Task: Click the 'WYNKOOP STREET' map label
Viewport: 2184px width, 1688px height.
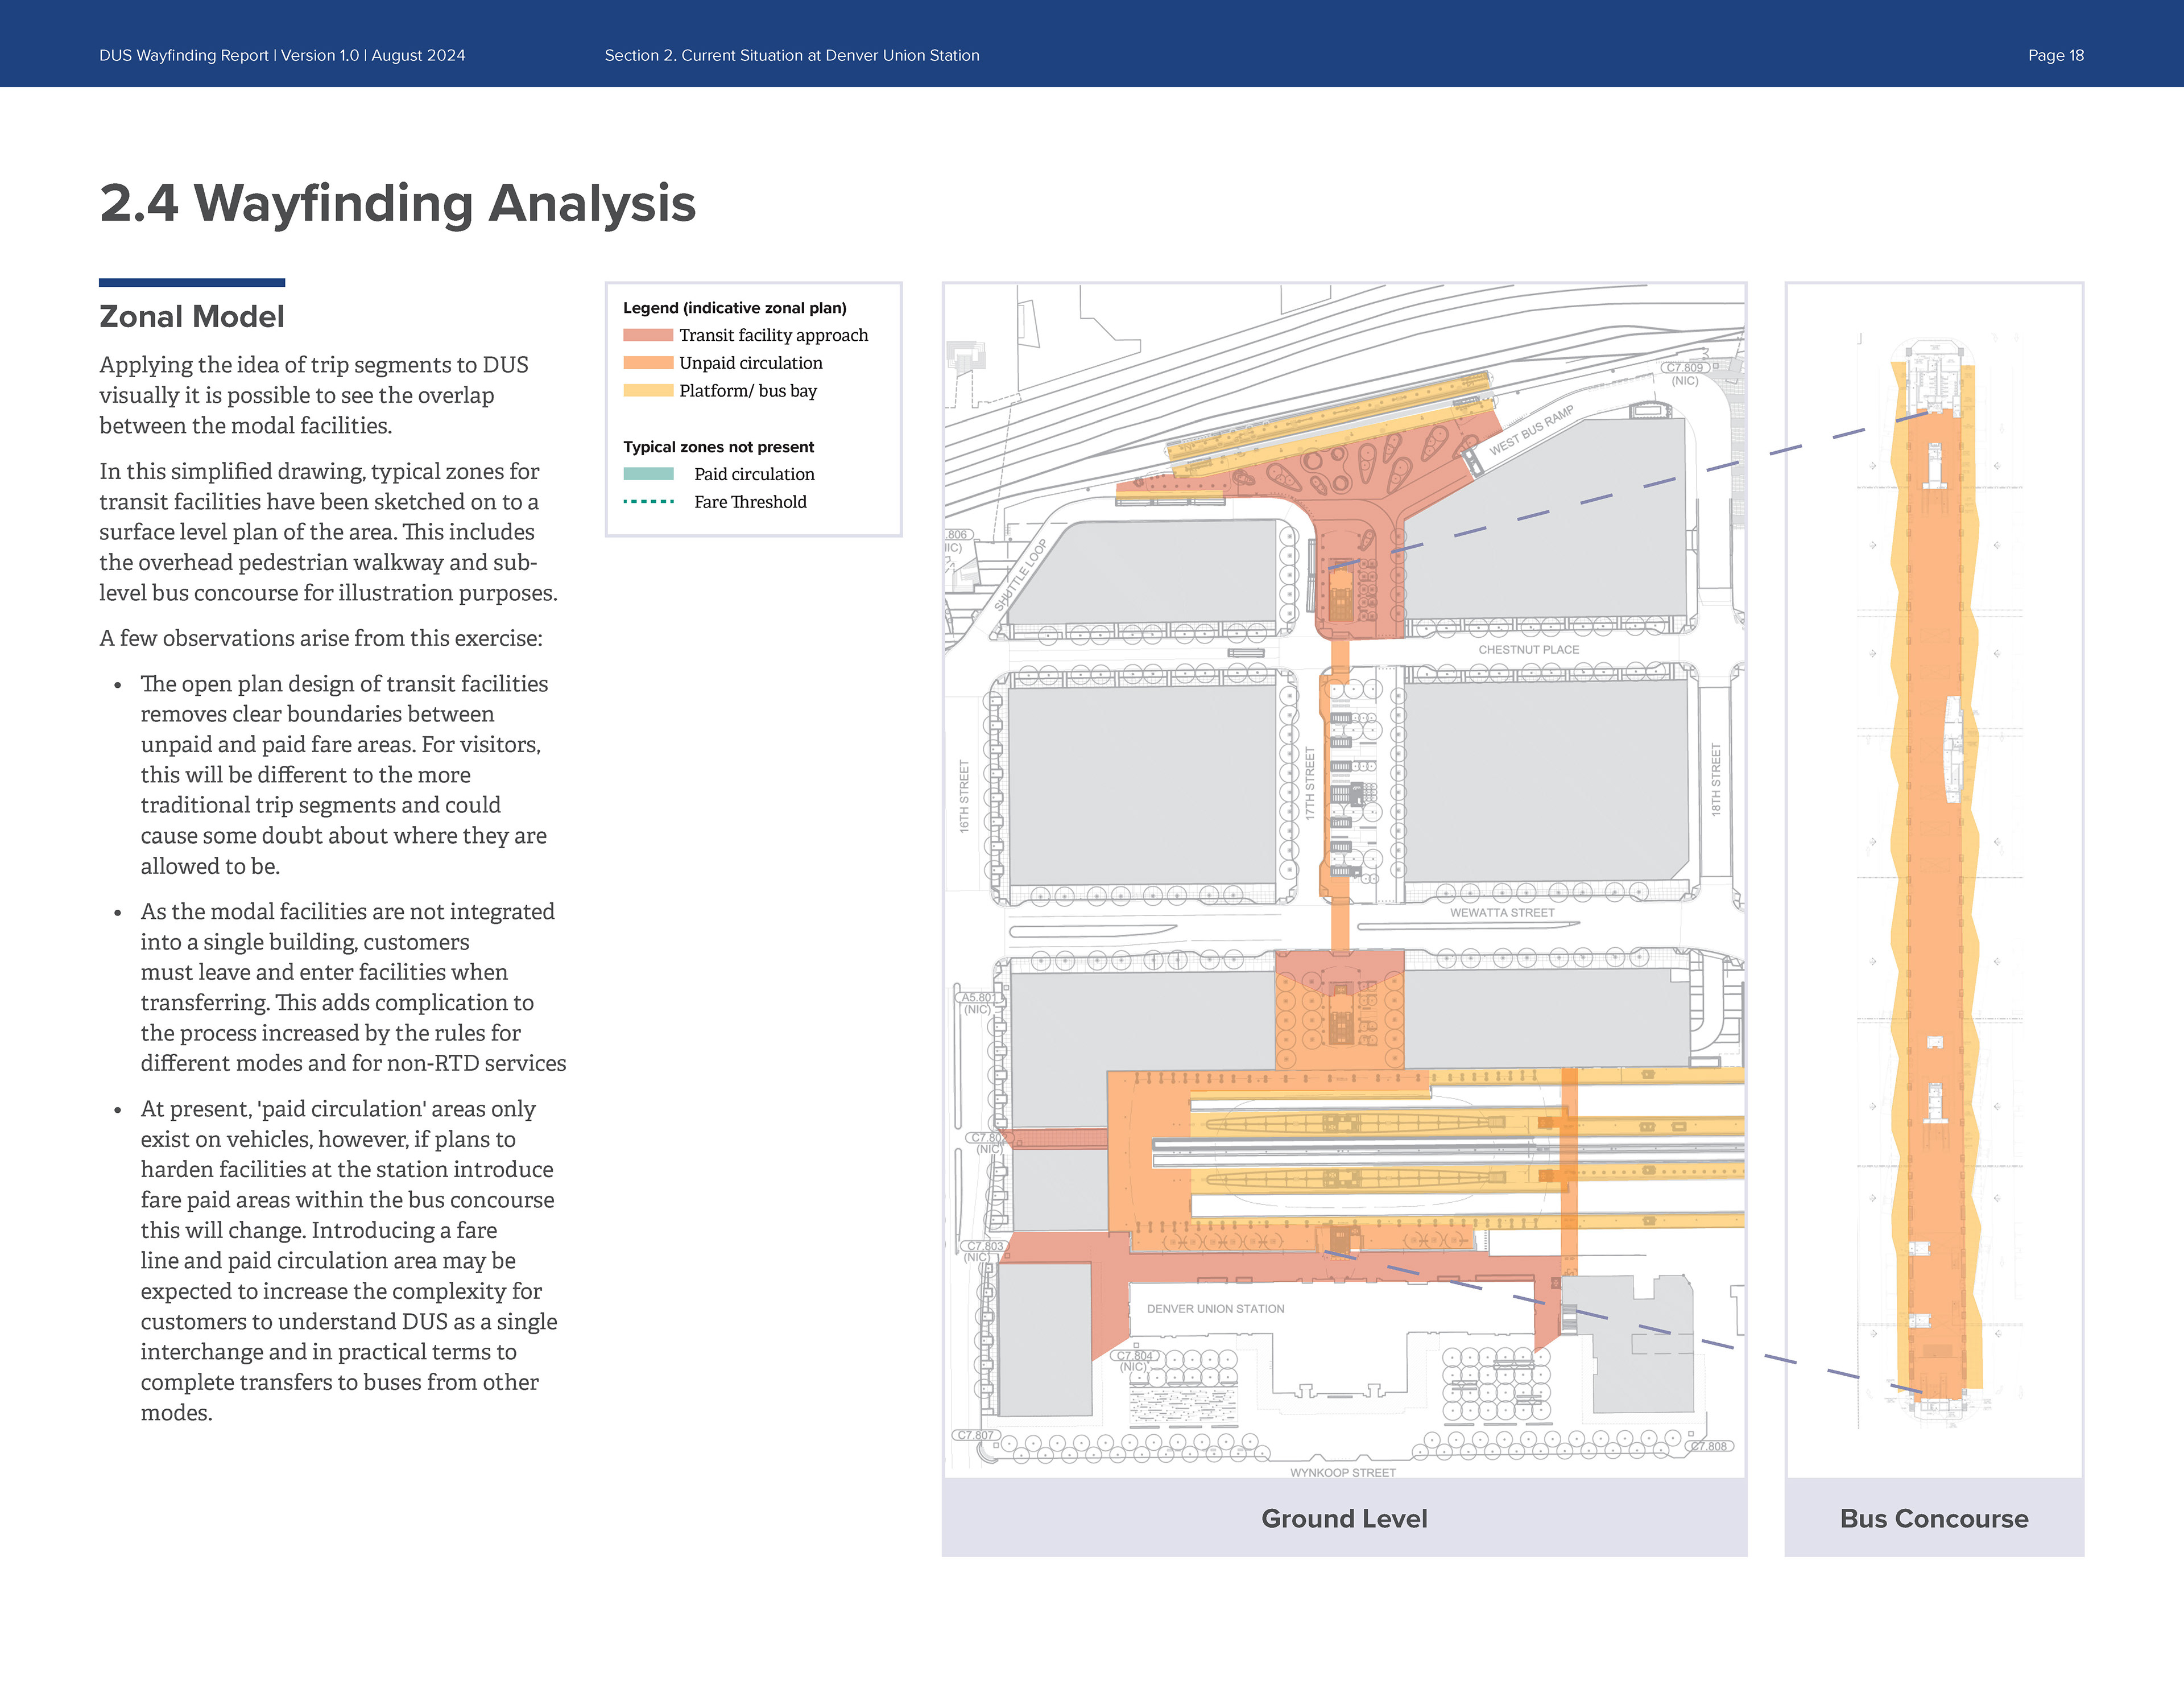Action: pyautogui.click(x=1343, y=1473)
